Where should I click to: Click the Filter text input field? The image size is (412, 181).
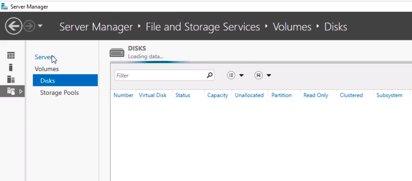pyautogui.click(x=160, y=75)
